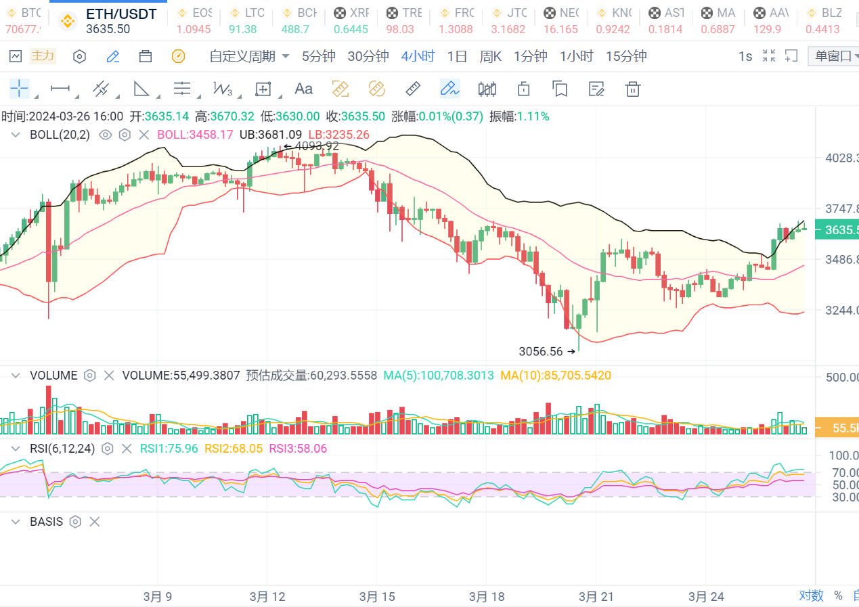Toggle logarithmic scale 对数
This screenshot has width=859, height=607.
[811, 595]
